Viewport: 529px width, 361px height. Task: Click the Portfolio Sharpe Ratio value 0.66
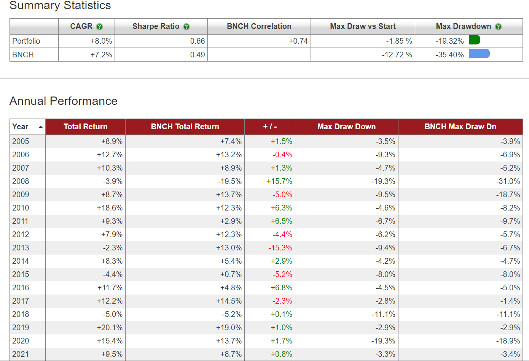tap(198, 41)
